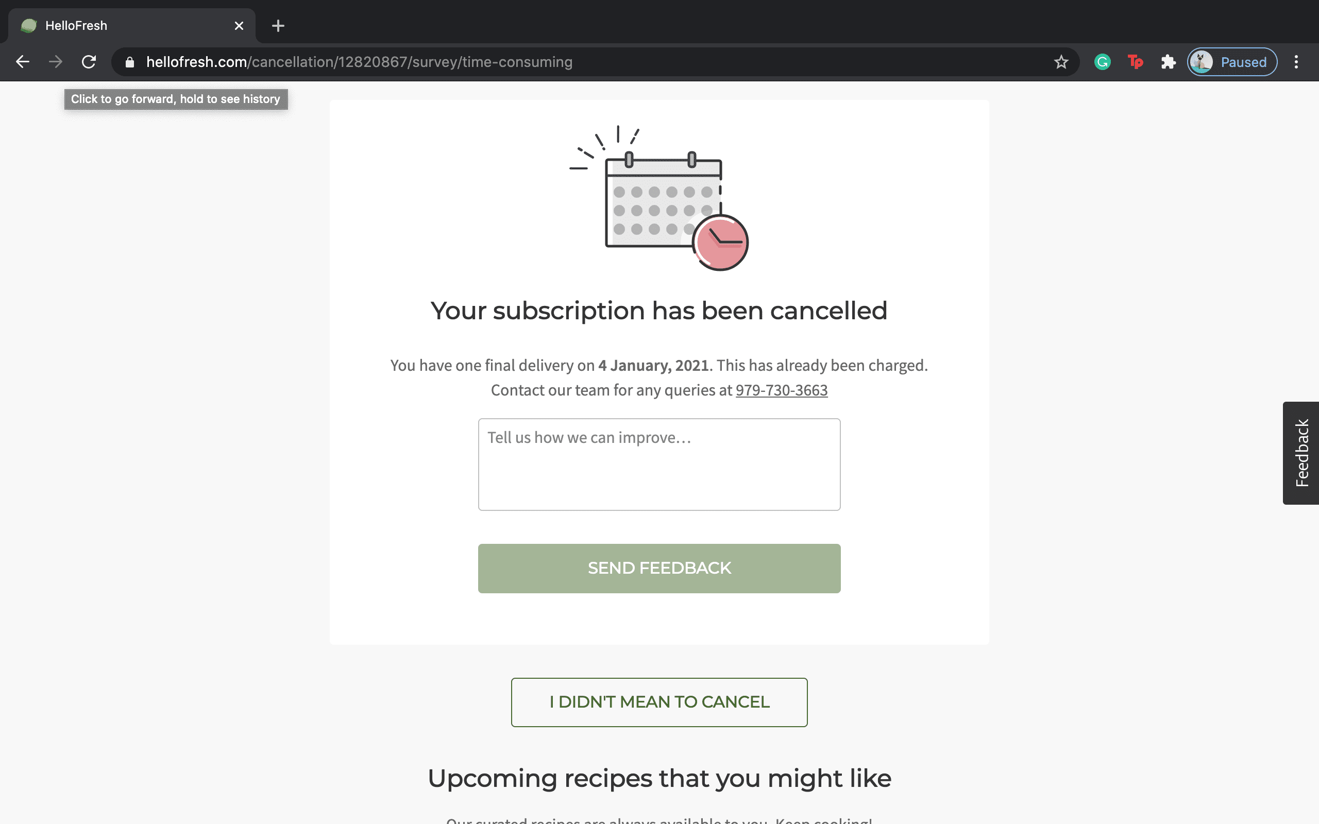Image resolution: width=1319 pixels, height=824 pixels.
Task: Expand the Feedback panel on the right edge
Action: pyautogui.click(x=1301, y=453)
